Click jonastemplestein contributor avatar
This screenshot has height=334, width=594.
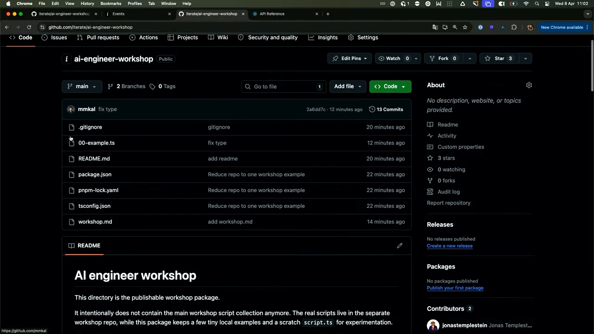tap(433, 326)
